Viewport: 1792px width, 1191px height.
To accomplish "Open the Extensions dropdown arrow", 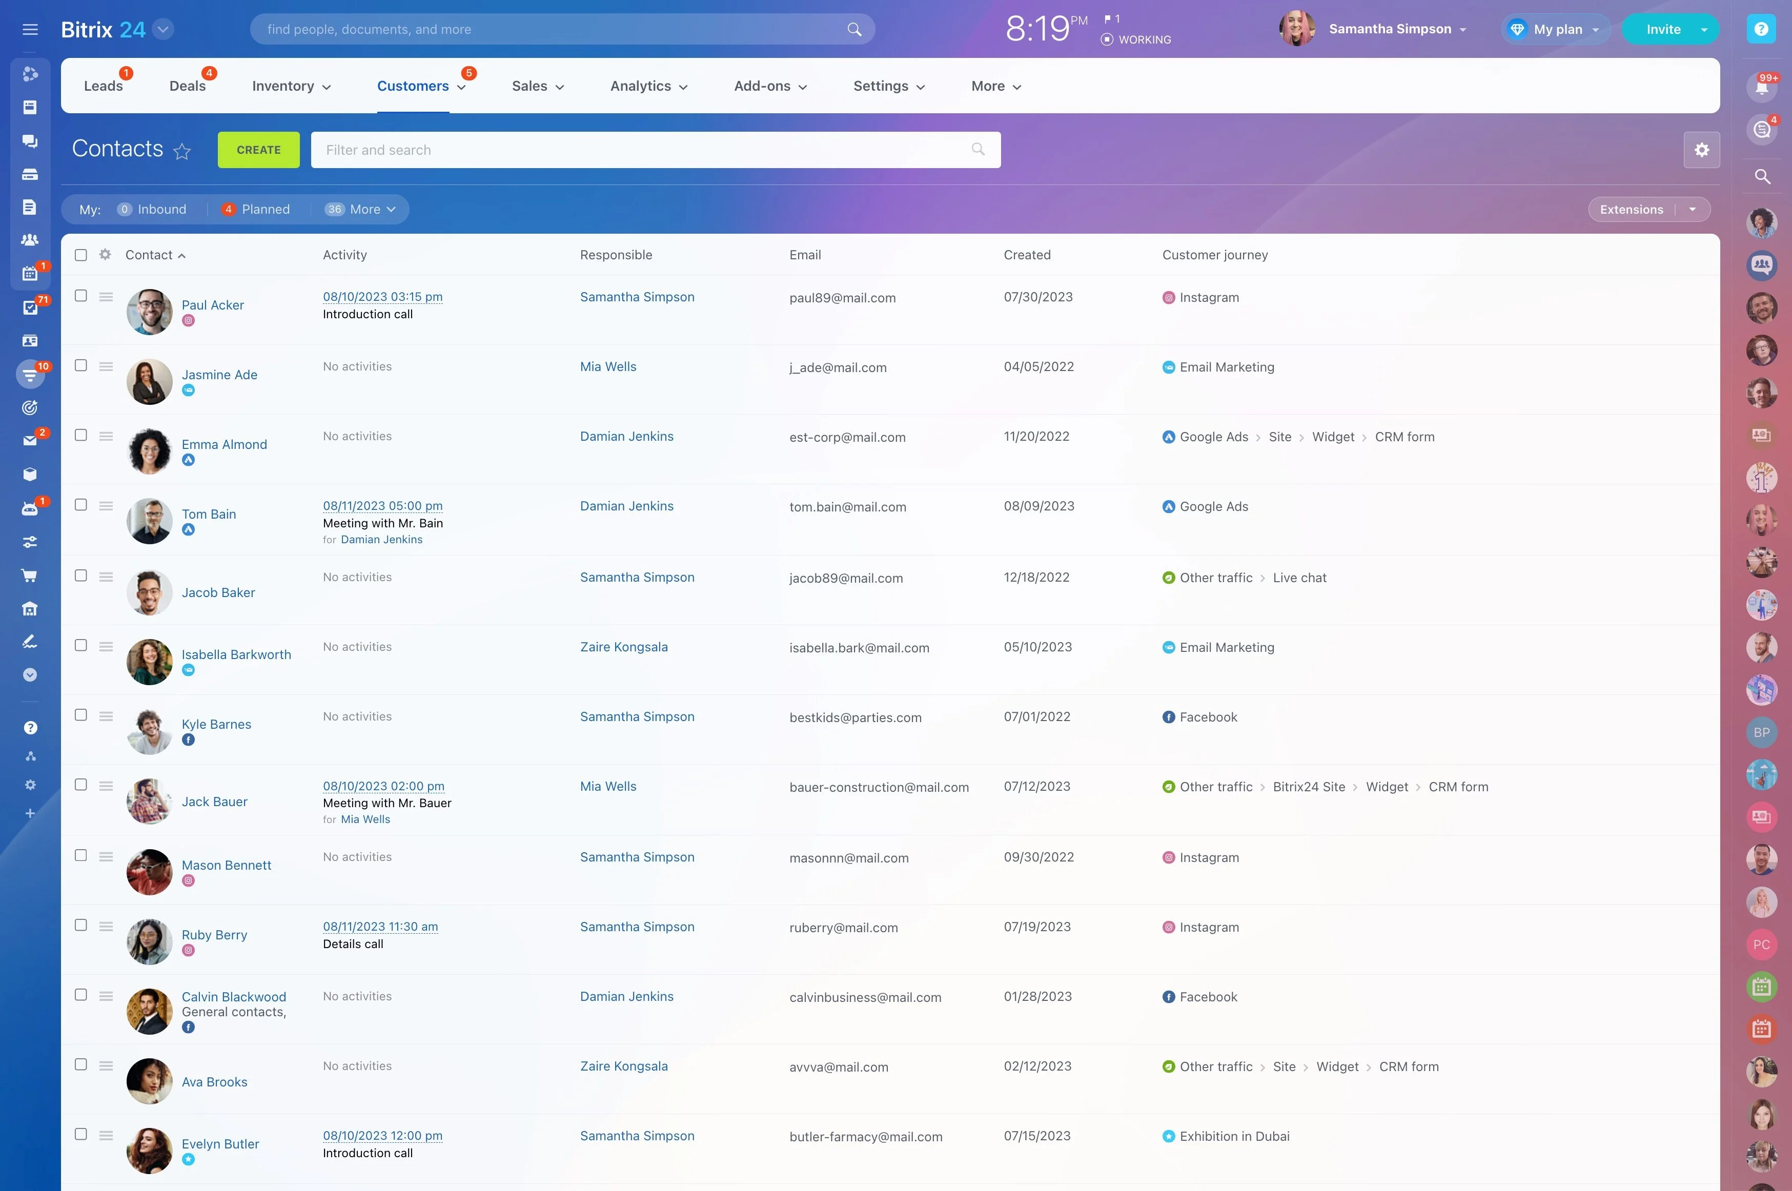I will click(x=1692, y=210).
